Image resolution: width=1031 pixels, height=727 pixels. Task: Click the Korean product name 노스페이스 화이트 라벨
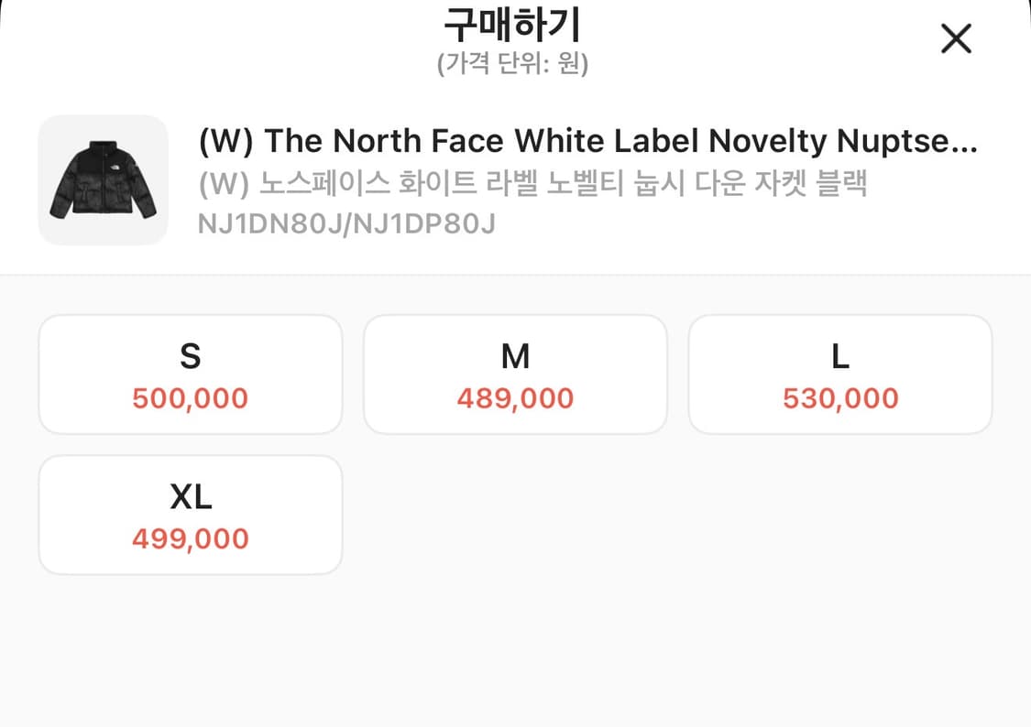point(532,184)
